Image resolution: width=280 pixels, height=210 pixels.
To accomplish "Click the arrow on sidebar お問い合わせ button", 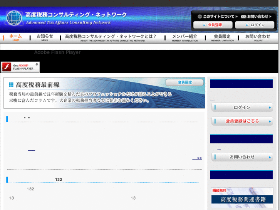I will coord(270,157).
